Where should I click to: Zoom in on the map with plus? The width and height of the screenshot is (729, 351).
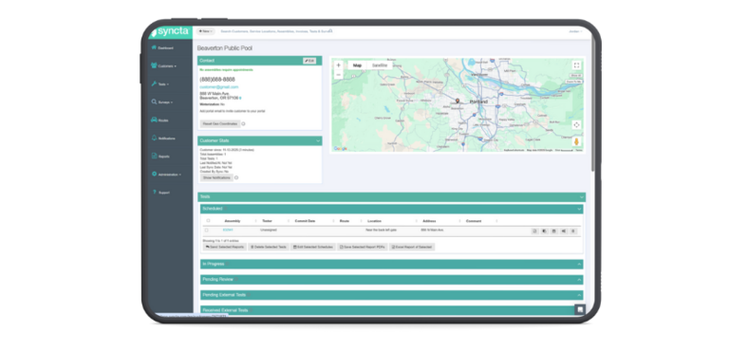click(339, 65)
